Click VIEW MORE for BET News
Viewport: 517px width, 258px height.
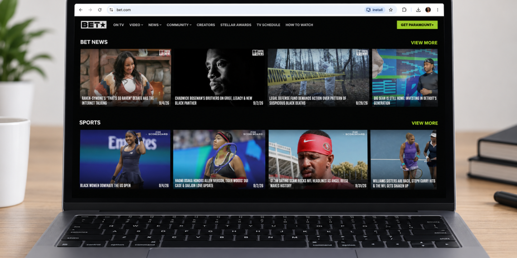(x=424, y=43)
